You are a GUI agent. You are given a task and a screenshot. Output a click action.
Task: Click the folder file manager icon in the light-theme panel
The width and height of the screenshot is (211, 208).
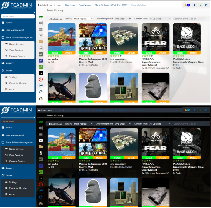pos(41,42)
